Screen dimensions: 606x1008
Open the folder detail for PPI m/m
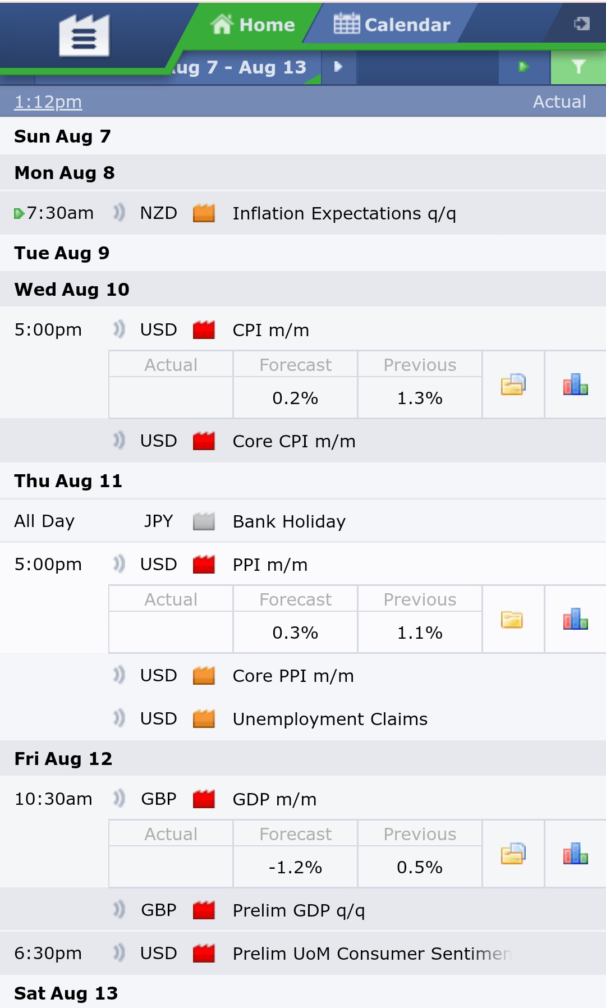[513, 620]
